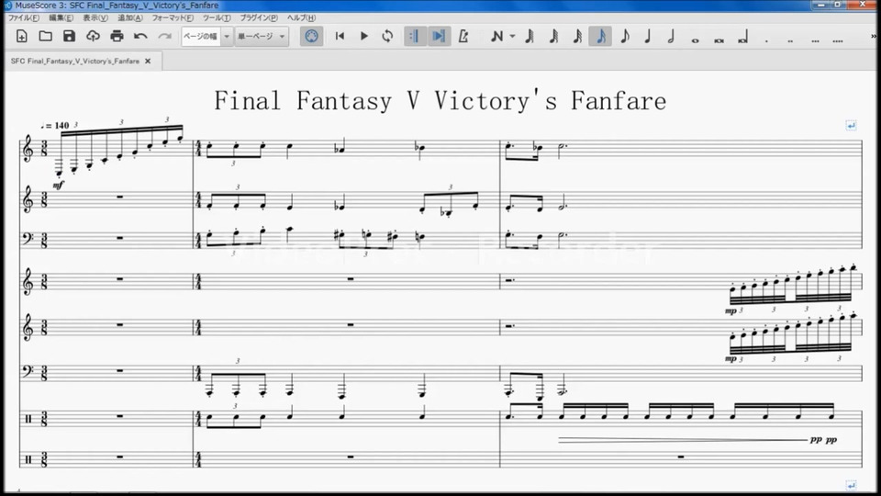Image resolution: width=881 pixels, height=496 pixels.
Task: Rewind playback to the start
Action: pyautogui.click(x=340, y=37)
